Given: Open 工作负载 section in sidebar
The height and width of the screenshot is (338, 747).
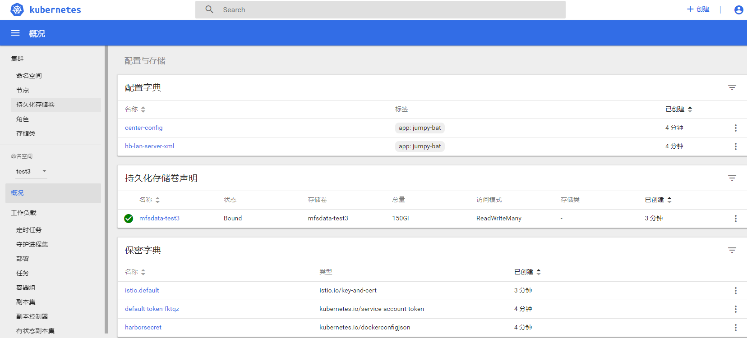Looking at the screenshot, I should (23, 213).
